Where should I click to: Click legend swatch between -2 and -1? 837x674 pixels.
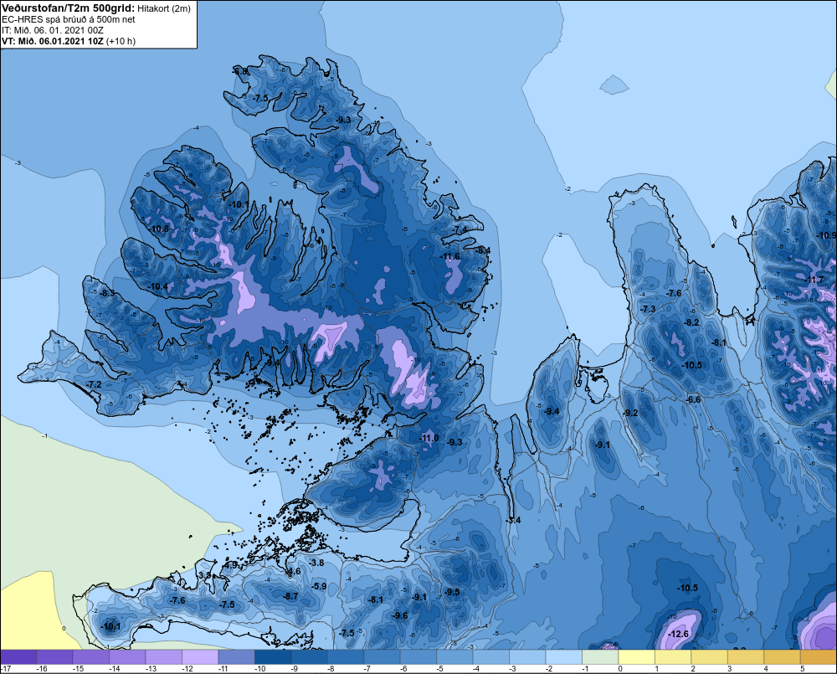(563, 657)
